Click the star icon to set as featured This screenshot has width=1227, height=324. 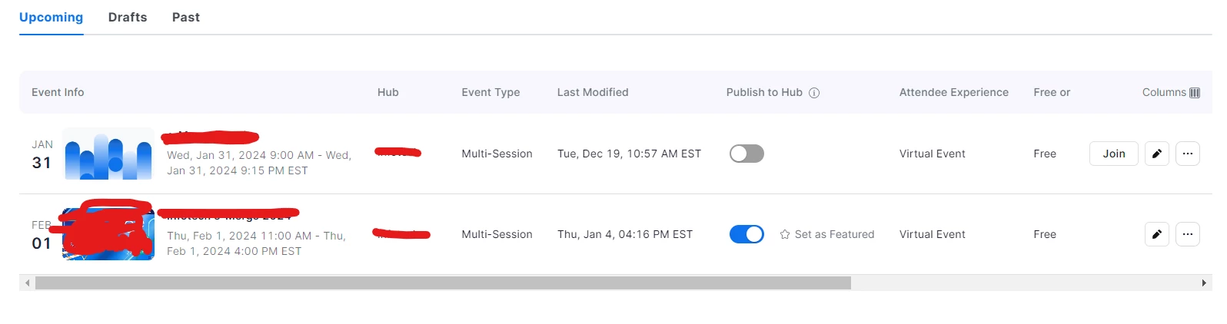click(x=785, y=234)
